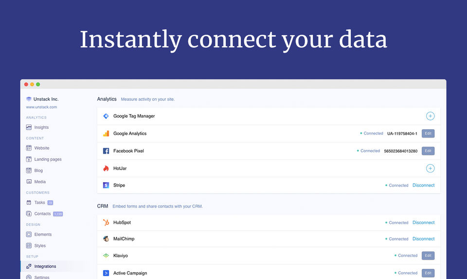The image size is (467, 279).
Task: Disconnect the HubSpot integration
Action: [x=424, y=223]
